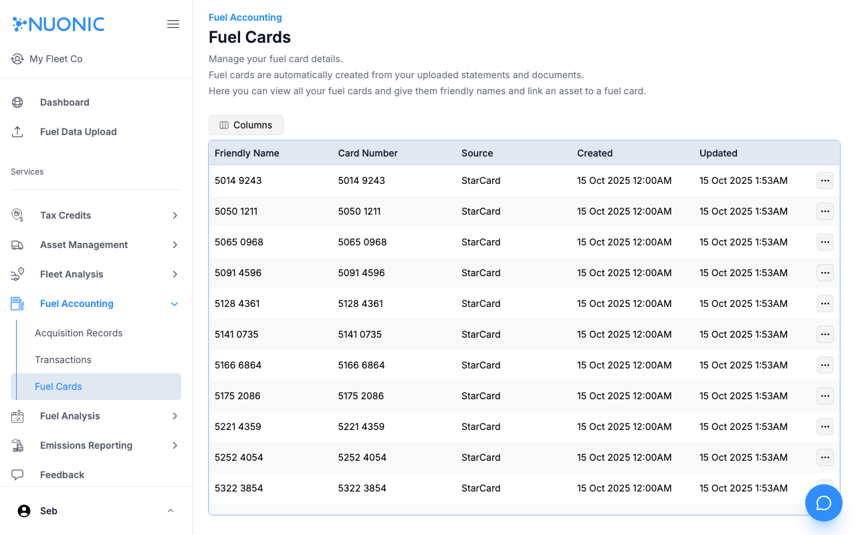Click the Nuonic logo

[x=59, y=24]
